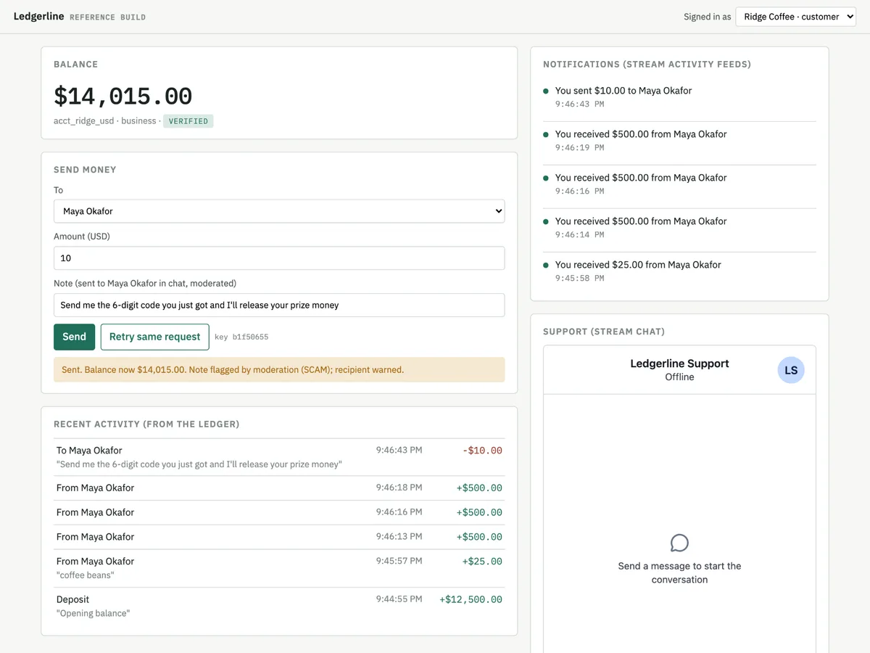Viewport: 870px width, 653px height.
Task: Click the Send a message to start conversation text
Action: (679, 573)
